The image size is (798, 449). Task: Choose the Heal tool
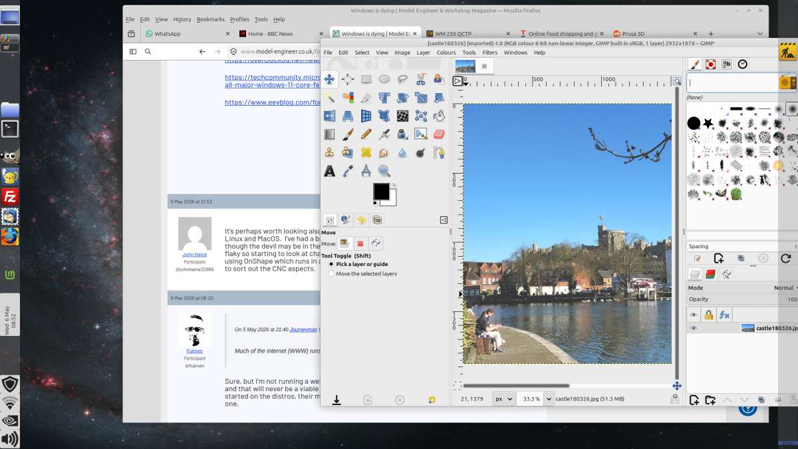366,152
